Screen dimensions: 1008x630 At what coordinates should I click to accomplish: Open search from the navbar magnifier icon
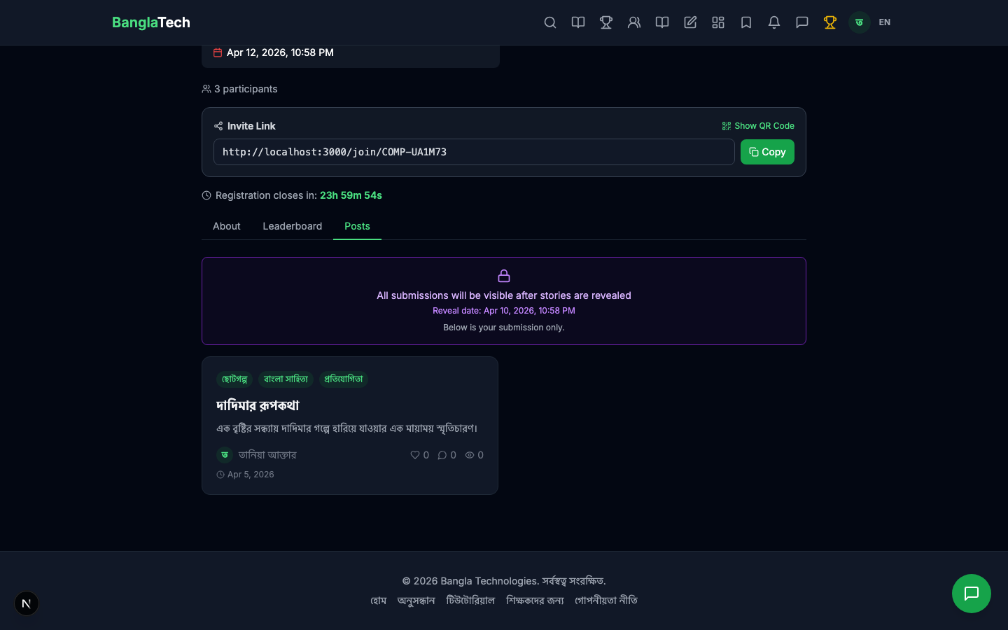click(x=550, y=22)
